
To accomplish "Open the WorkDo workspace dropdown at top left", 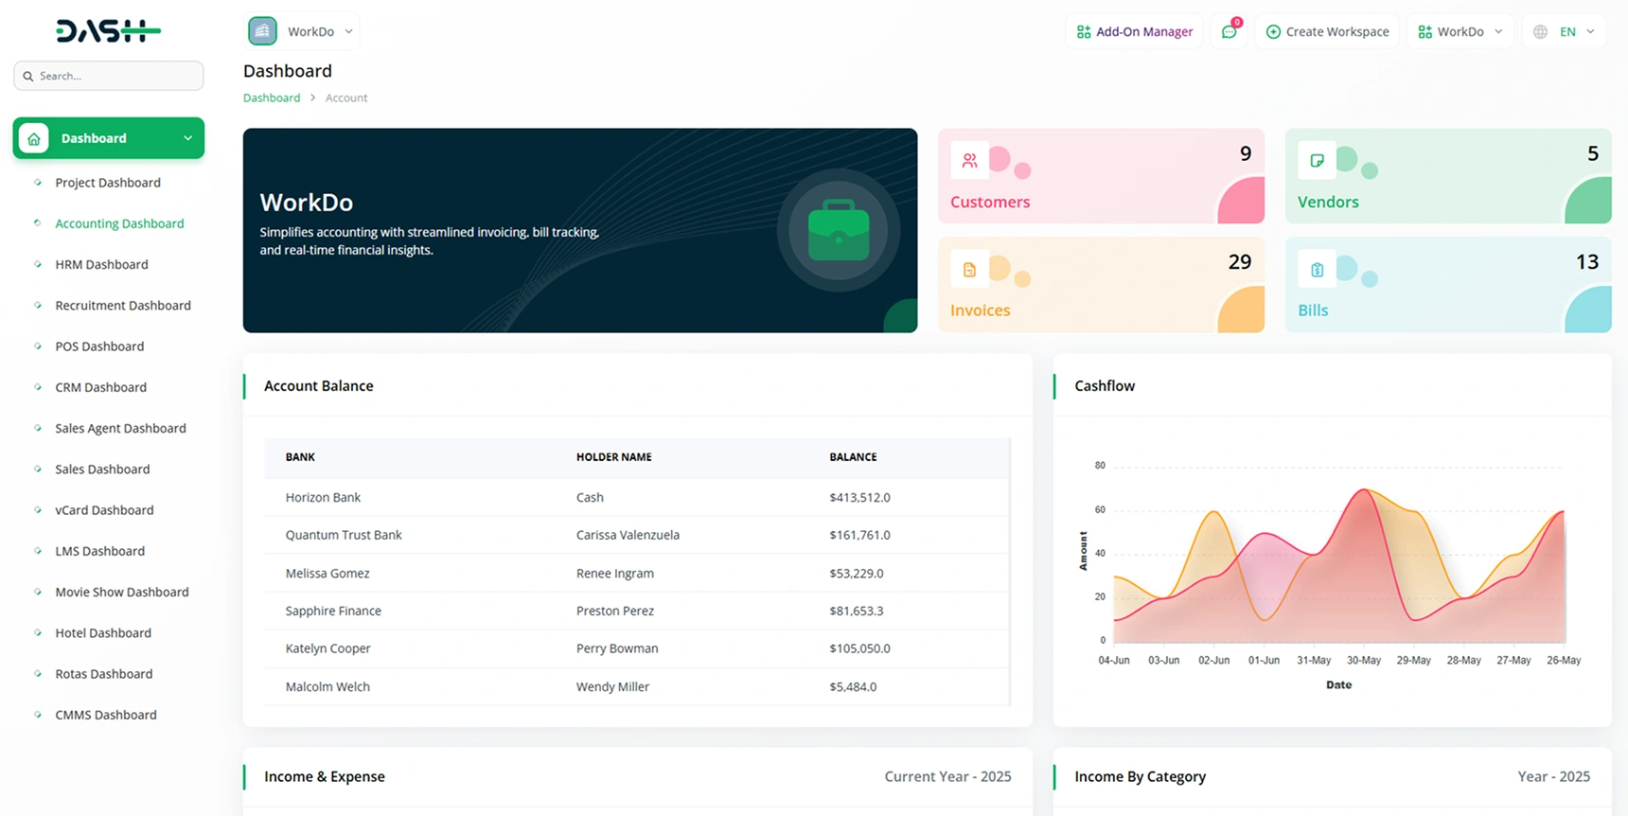I will pyautogui.click(x=302, y=31).
